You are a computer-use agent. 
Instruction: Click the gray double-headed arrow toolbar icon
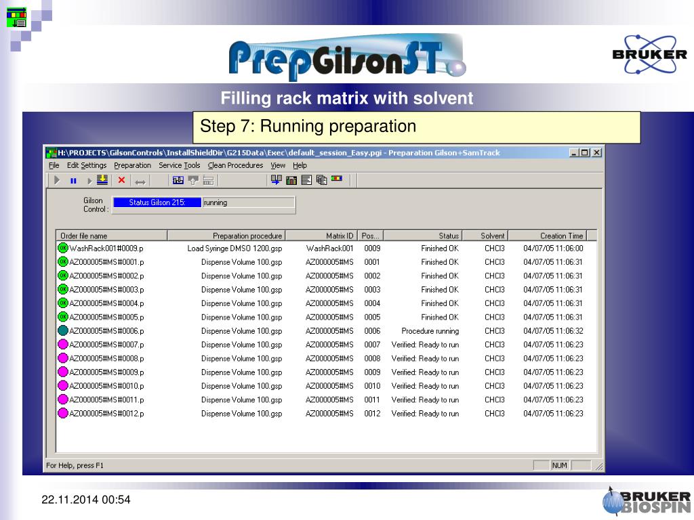[x=140, y=181]
